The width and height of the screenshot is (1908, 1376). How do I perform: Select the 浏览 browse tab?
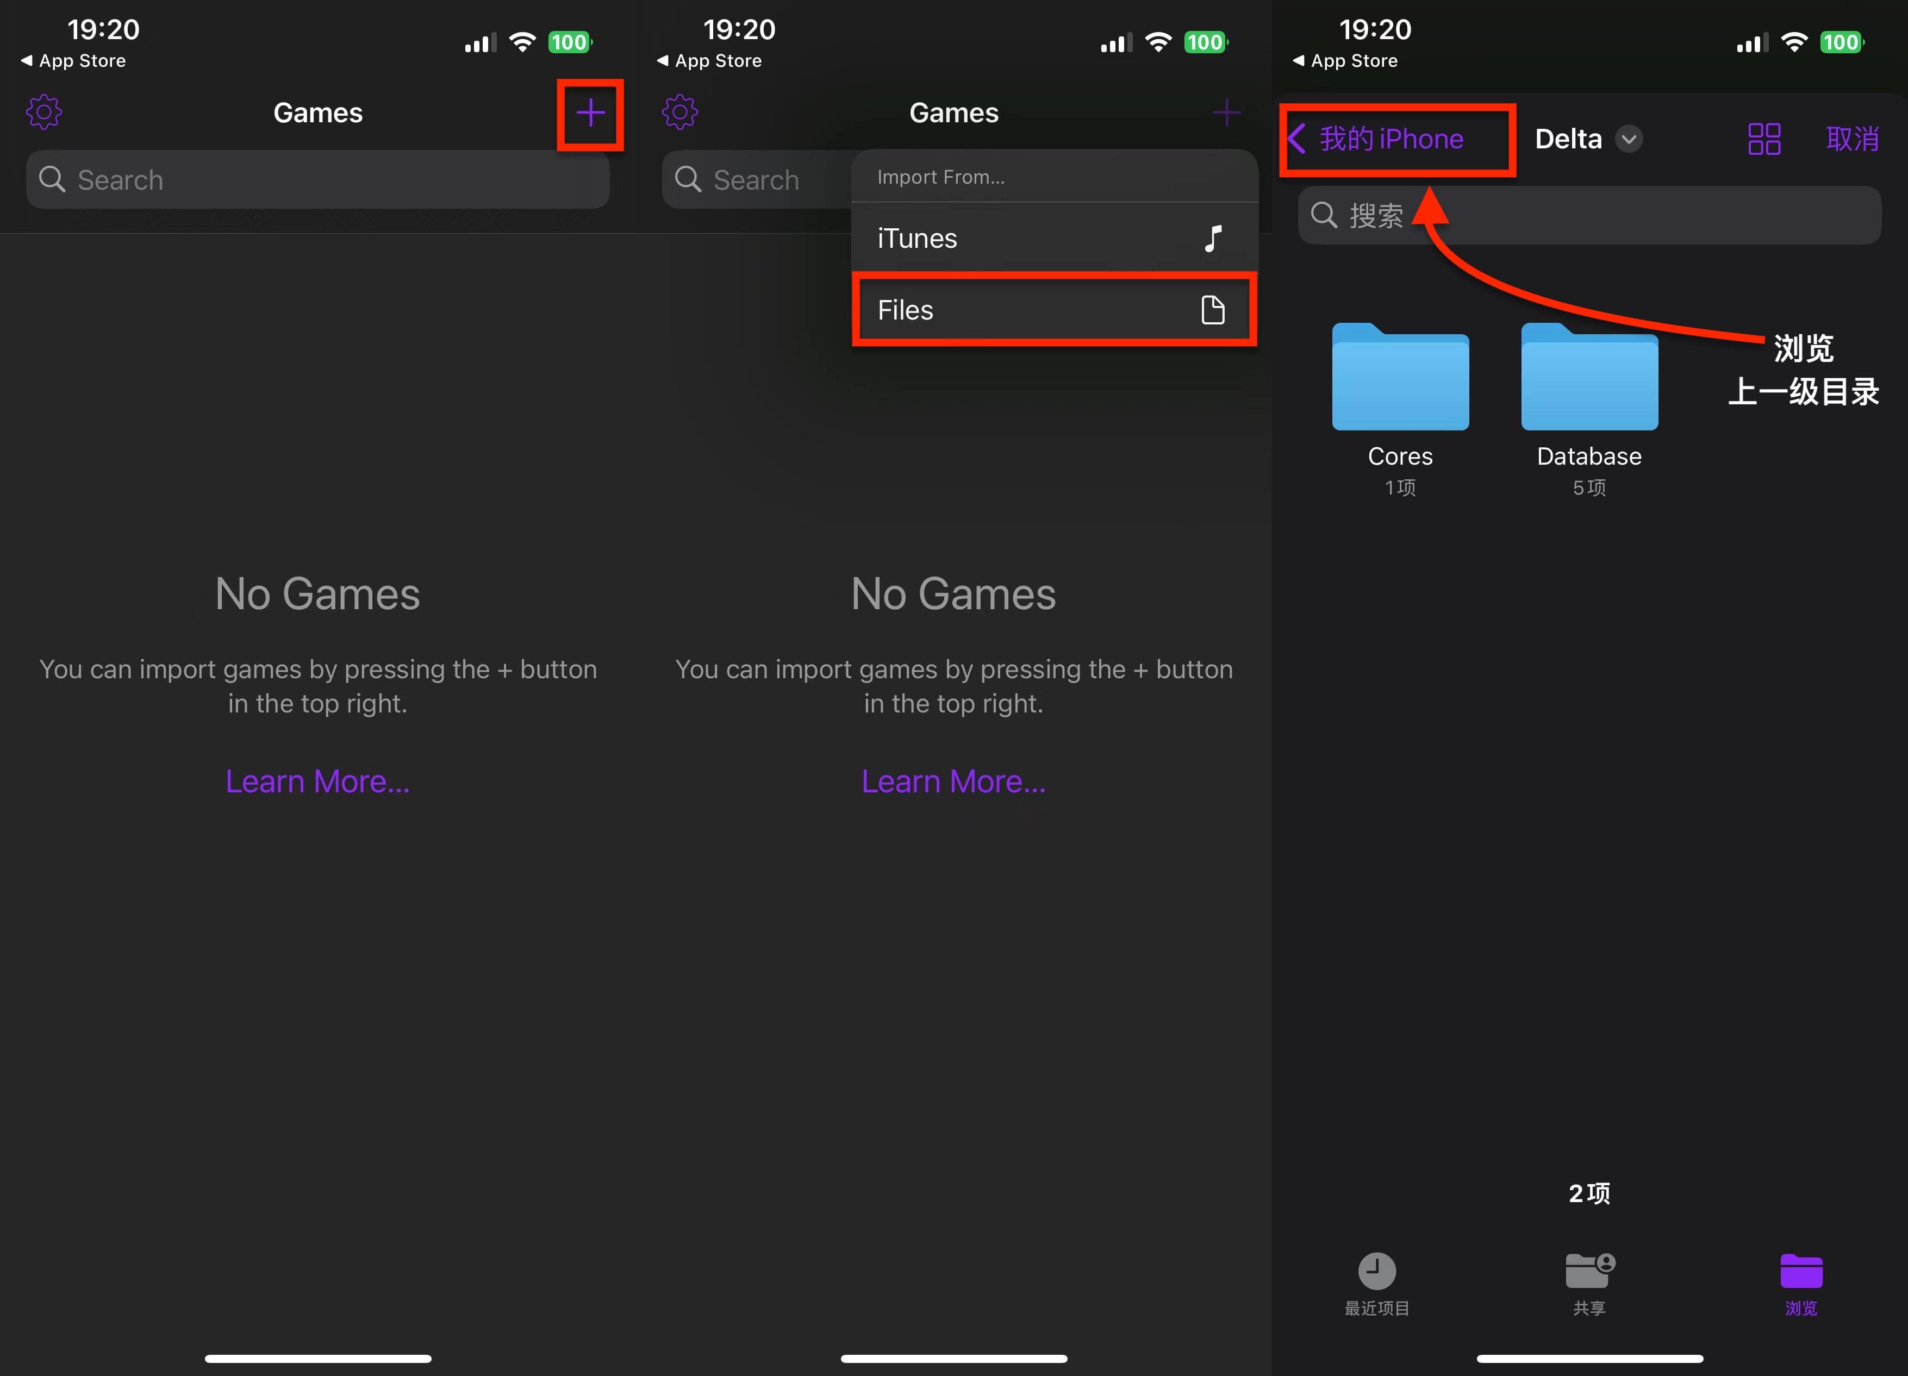coord(1800,1283)
